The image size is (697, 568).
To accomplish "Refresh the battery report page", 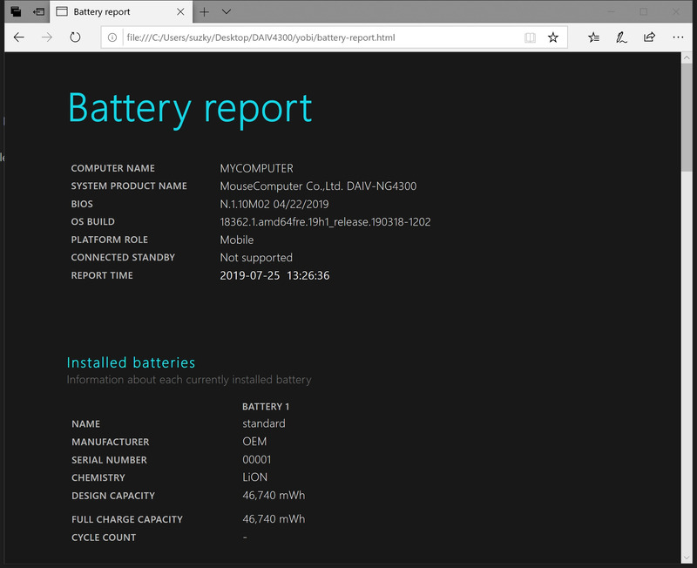I will [x=75, y=37].
